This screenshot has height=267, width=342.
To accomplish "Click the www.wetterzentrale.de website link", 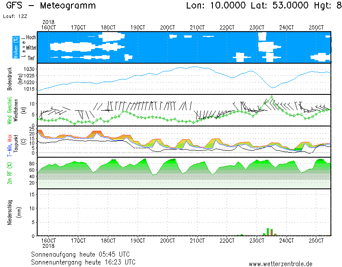I will click(x=280, y=264).
